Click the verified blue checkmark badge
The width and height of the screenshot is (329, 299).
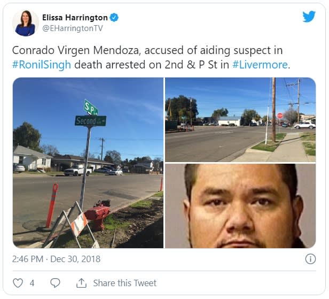coord(114,18)
